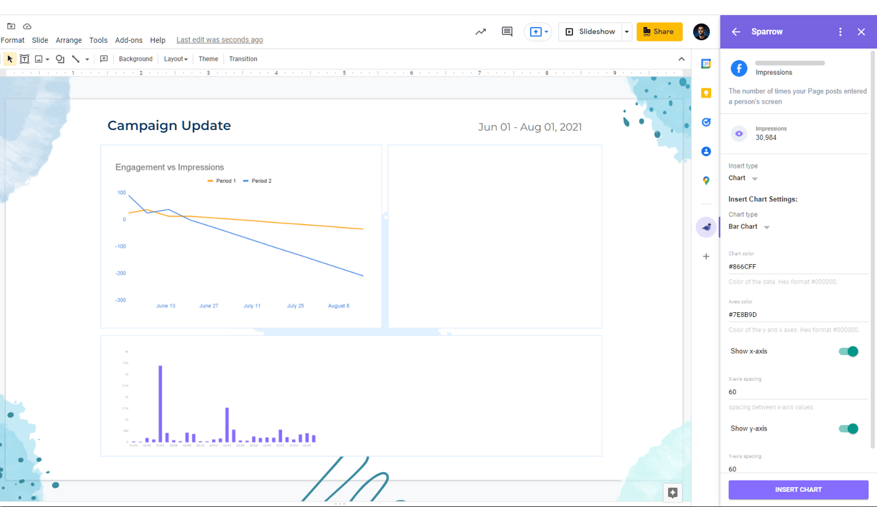Click the Chart color hex field
Image resolution: width=877 pixels, height=507 pixels.
pos(798,267)
